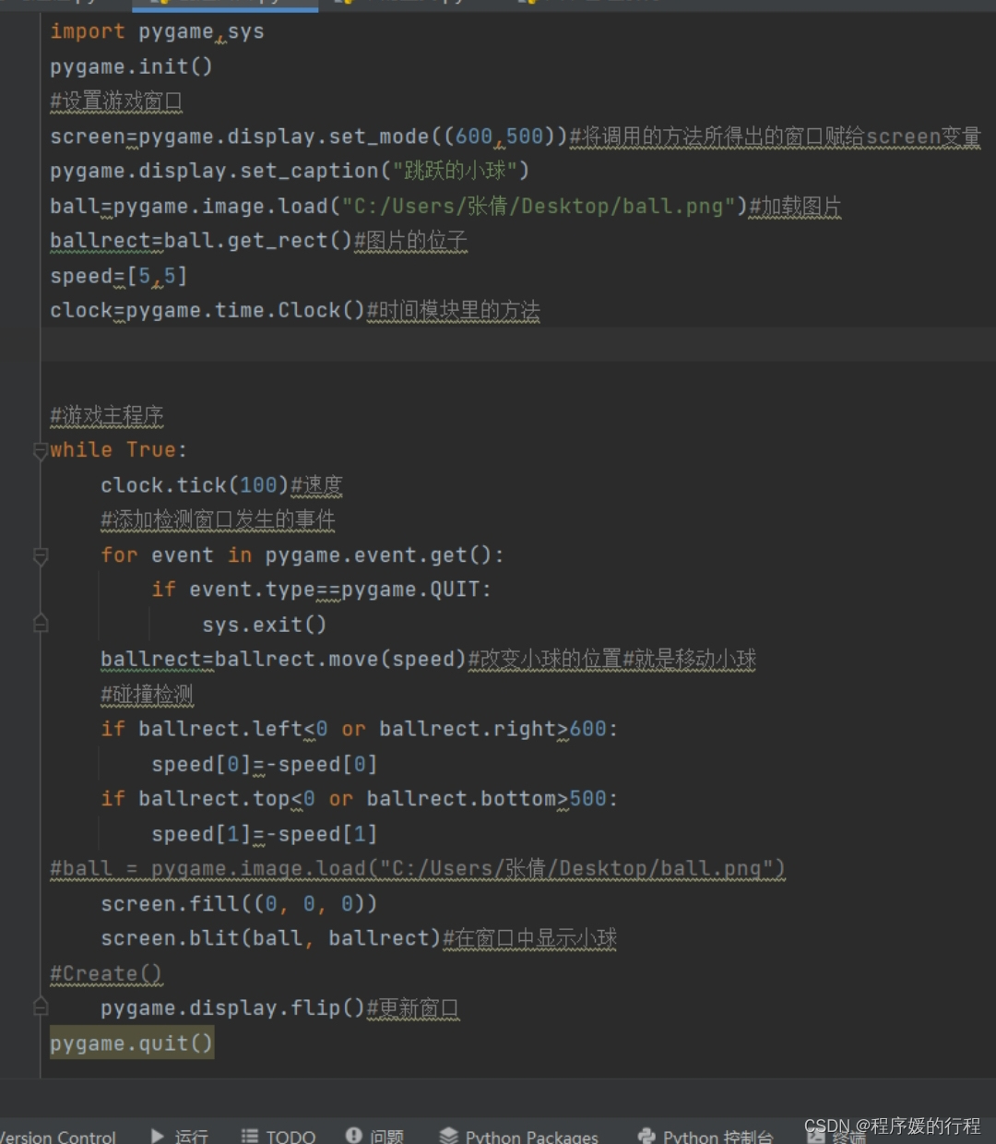This screenshot has width=996, height=1144.
Task: Click the highlighted pygame.quit() code line
Action: coord(131,1043)
